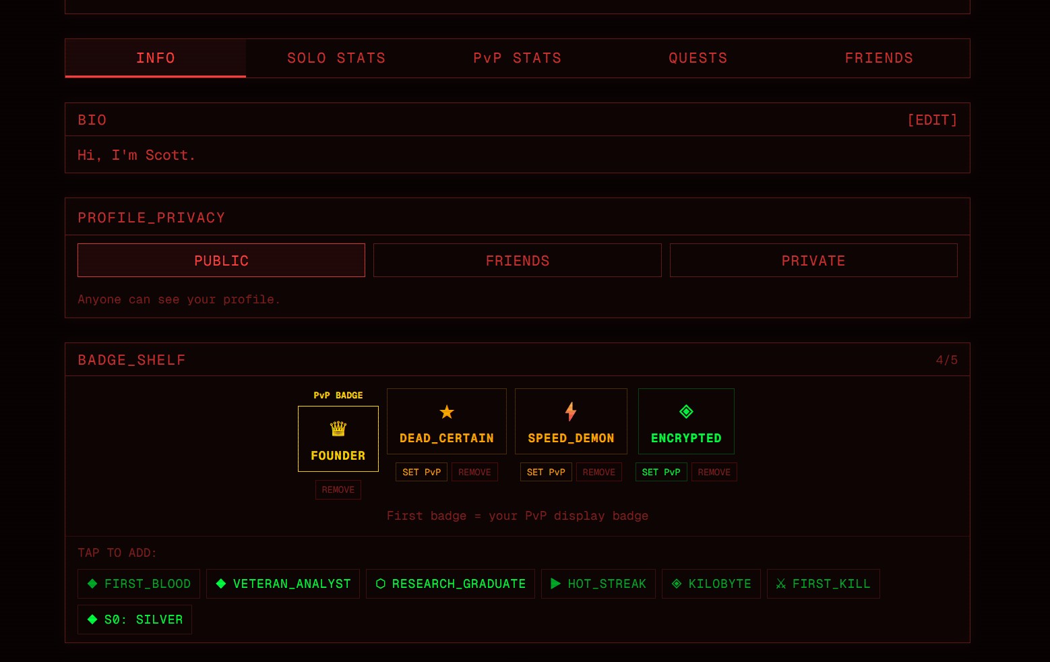This screenshot has height=662, width=1050.
Task: Click the star icon on DEAD_CERTAIN badge
Action: pos(447,412)
